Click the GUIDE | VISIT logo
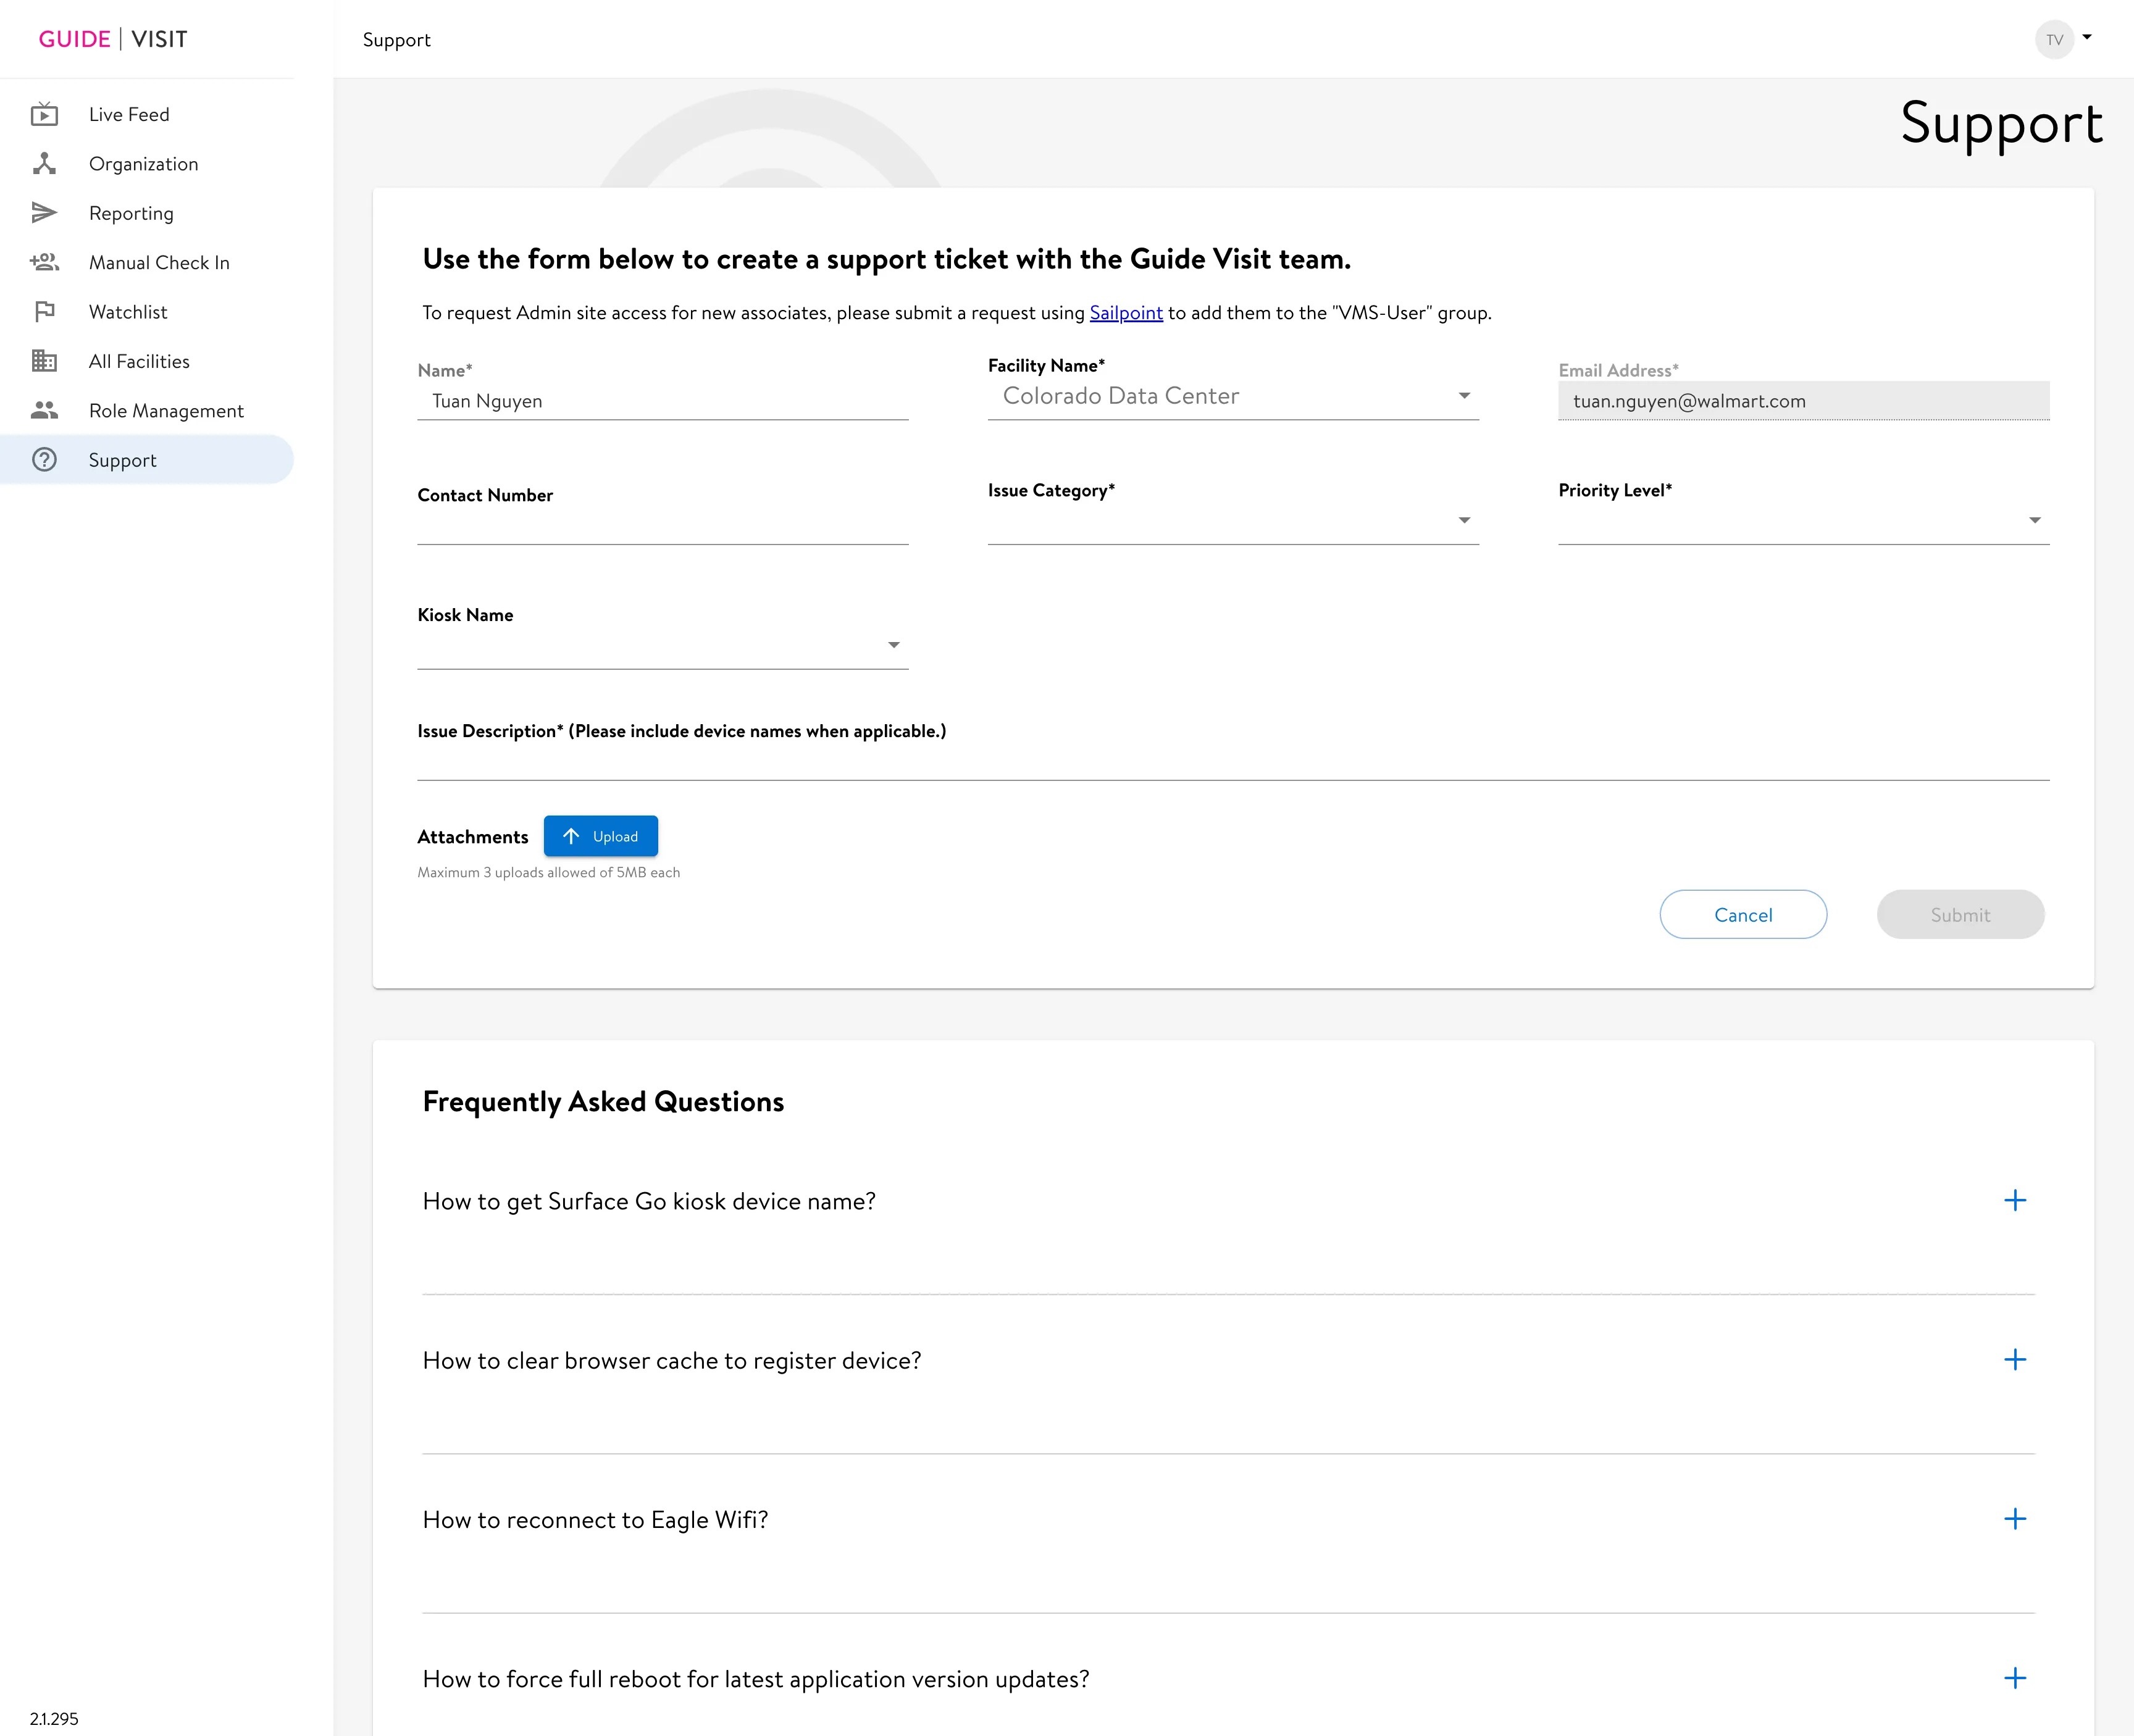This screenshot has height=1736, width=2134. tap(113, 39)
